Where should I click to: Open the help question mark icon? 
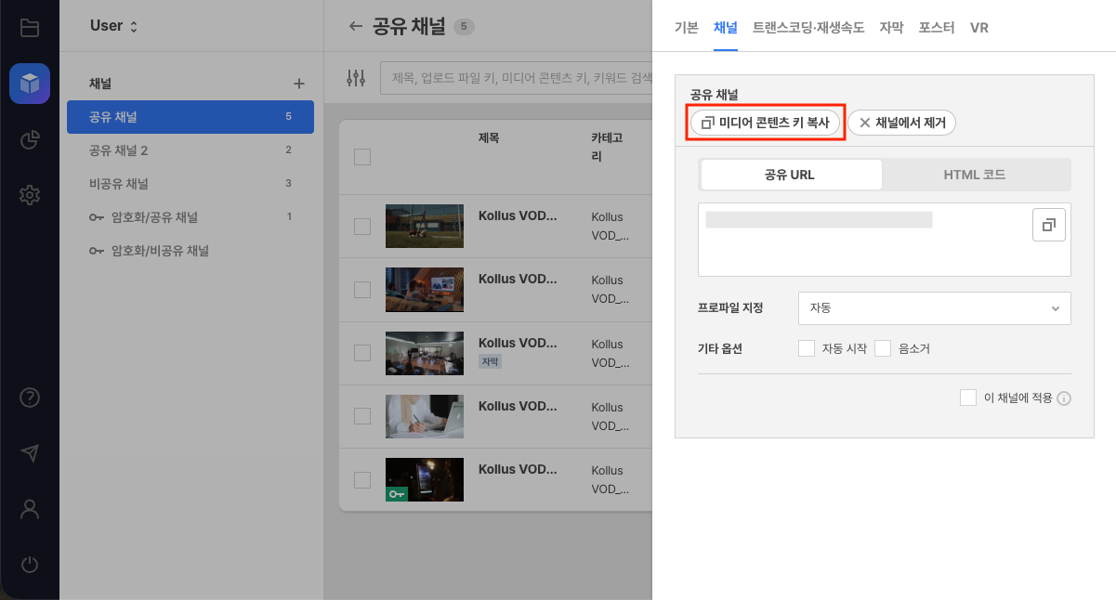tap(30, 398)
